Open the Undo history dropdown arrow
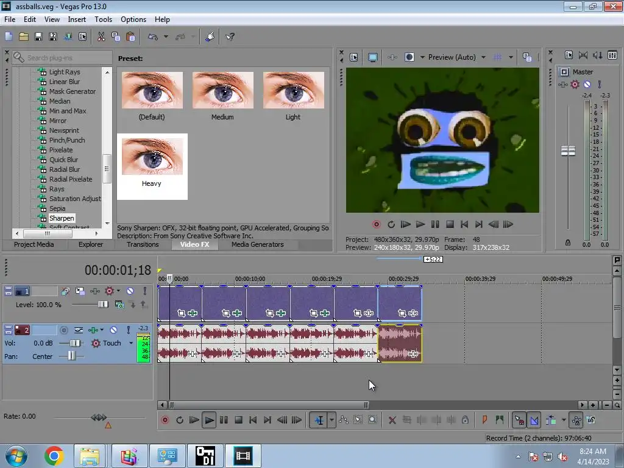 [166, 37]
